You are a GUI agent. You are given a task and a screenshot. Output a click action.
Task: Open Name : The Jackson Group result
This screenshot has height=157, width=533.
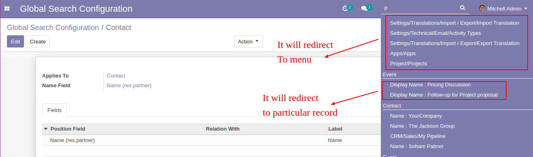coord(422,126)
